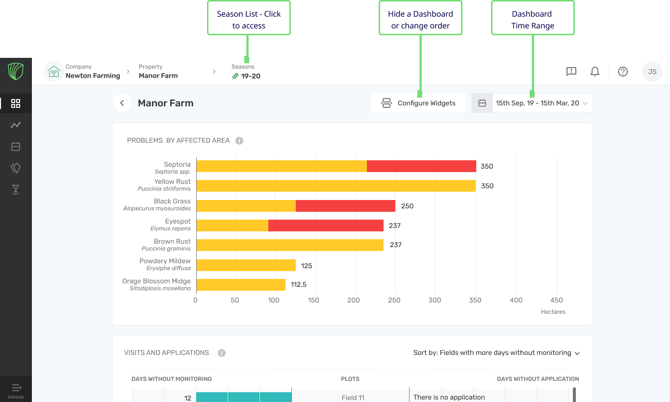Click the diamond-shaped sidebar icon
Screen dimensions: 670x402
click(16, 168)
